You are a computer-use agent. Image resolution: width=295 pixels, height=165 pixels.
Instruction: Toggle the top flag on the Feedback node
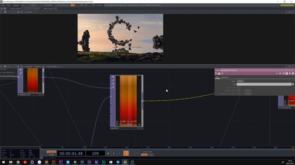[21, 70]
